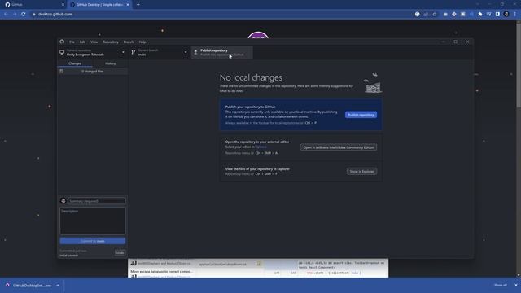Click the current repository computer icon
Screen dimensions: 521x293
62,52
